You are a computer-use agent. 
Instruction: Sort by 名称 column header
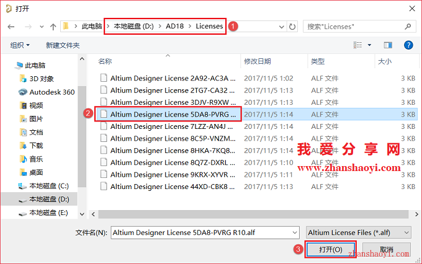[x=105, y=61]
